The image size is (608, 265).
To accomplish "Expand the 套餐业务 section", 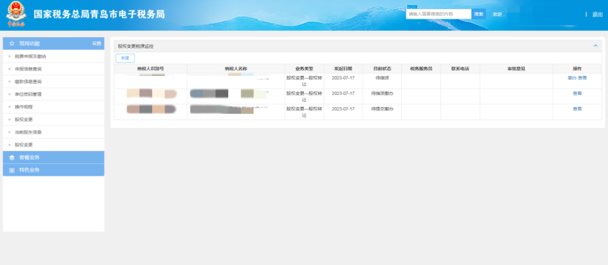I will pos(29,158).
